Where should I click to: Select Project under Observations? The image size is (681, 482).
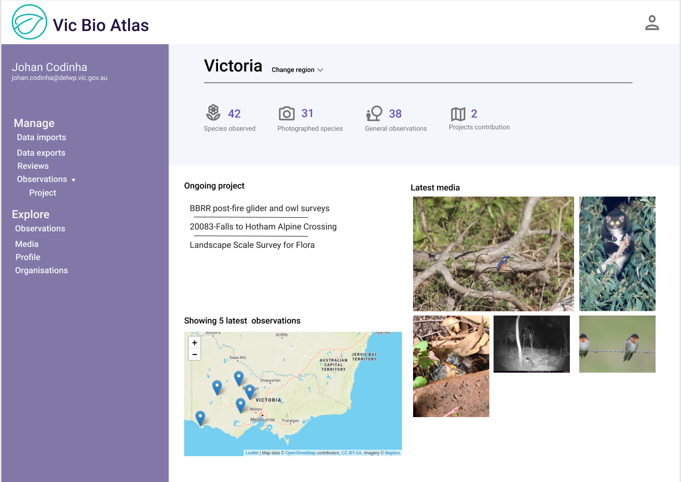click(x=42, y=193)
